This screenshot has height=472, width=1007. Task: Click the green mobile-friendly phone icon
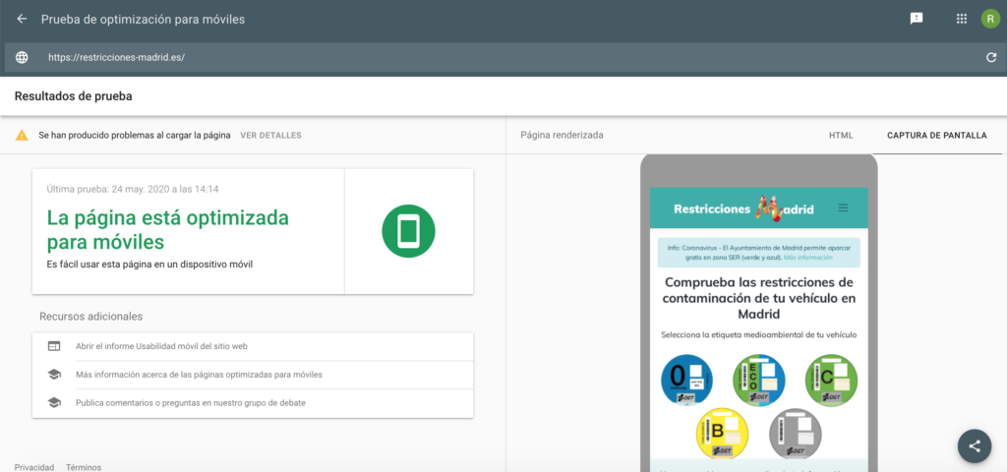[x=408, y=232]
